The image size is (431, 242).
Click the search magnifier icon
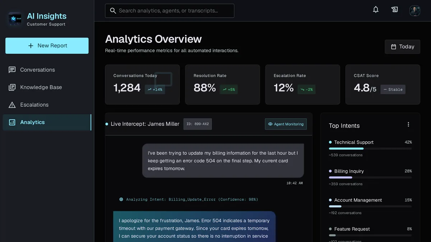[x=113, y=11]
